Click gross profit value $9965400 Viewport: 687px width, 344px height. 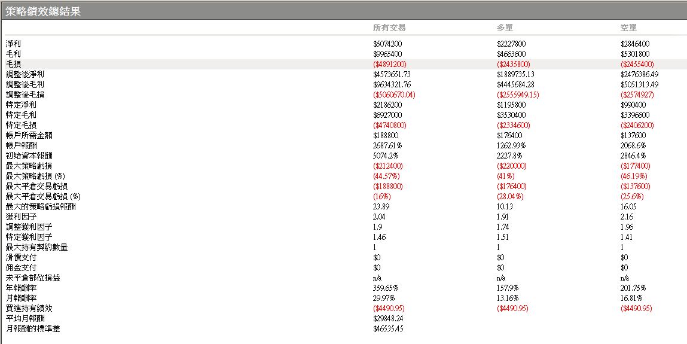point(388,54)
